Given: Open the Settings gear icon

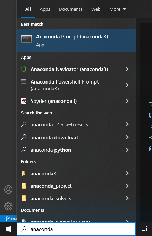Looking at the screenshot, I should [x=8, y=206].
